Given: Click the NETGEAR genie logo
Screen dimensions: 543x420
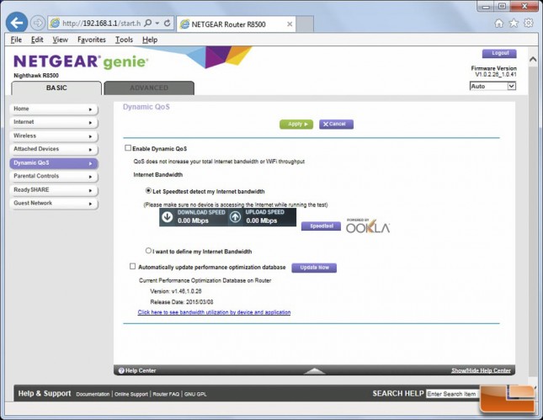Looking at the screenshot, I should pos(81,61).
